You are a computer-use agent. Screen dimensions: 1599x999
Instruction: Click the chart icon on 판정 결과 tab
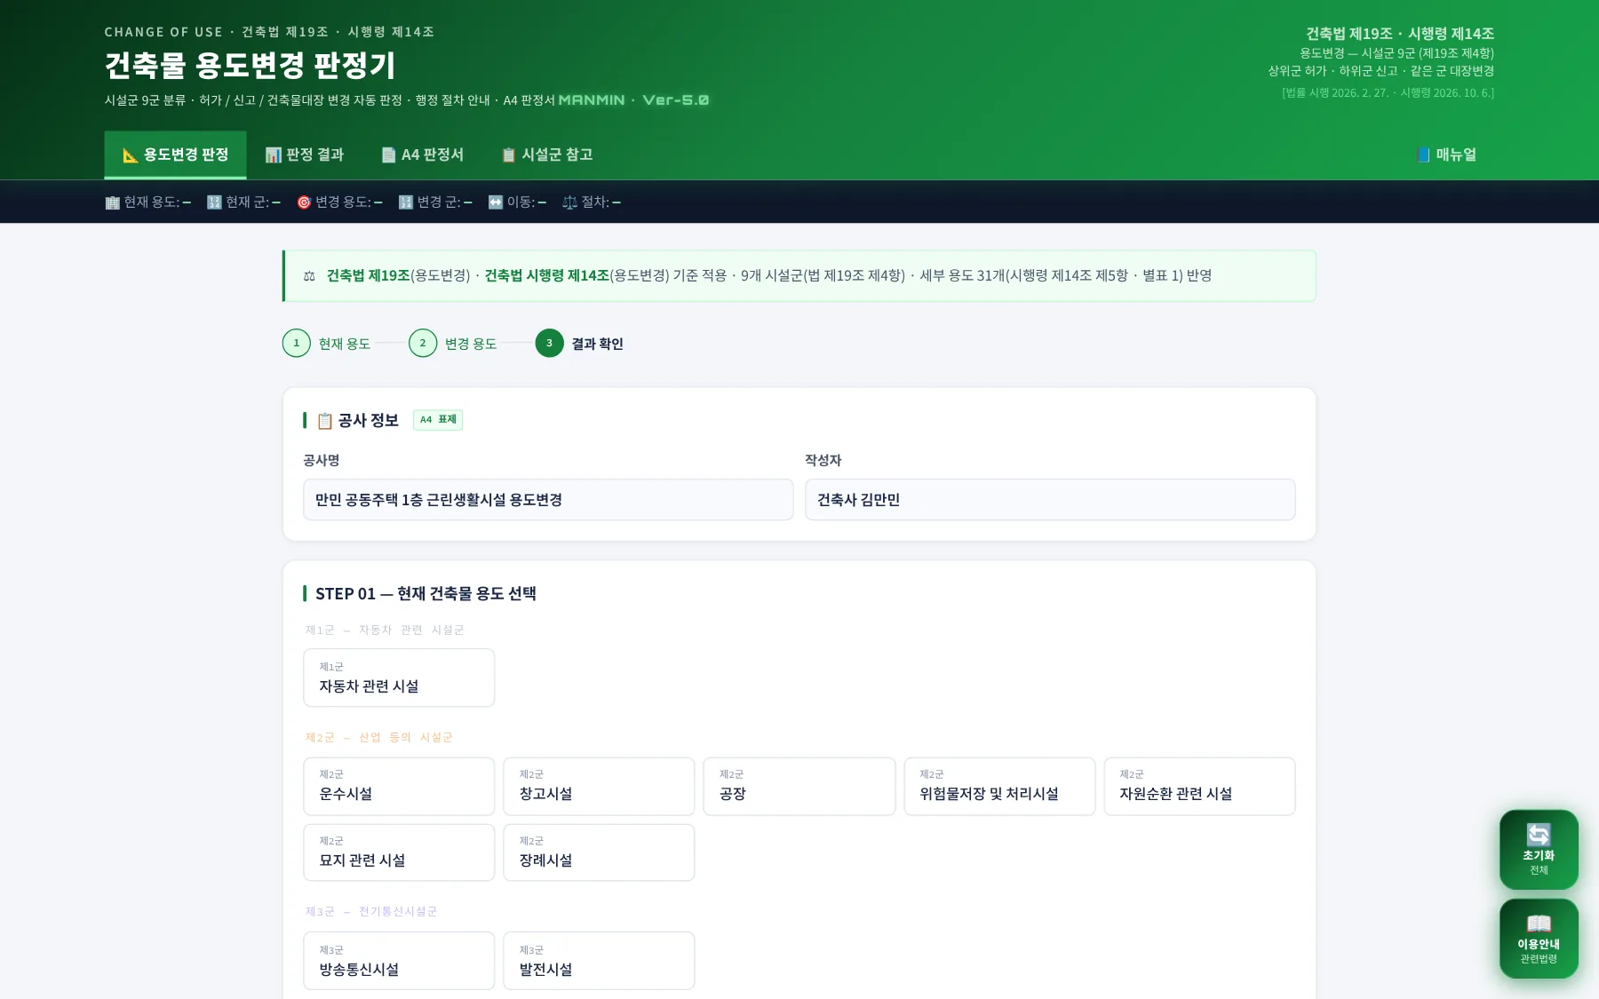coord(274,155)
